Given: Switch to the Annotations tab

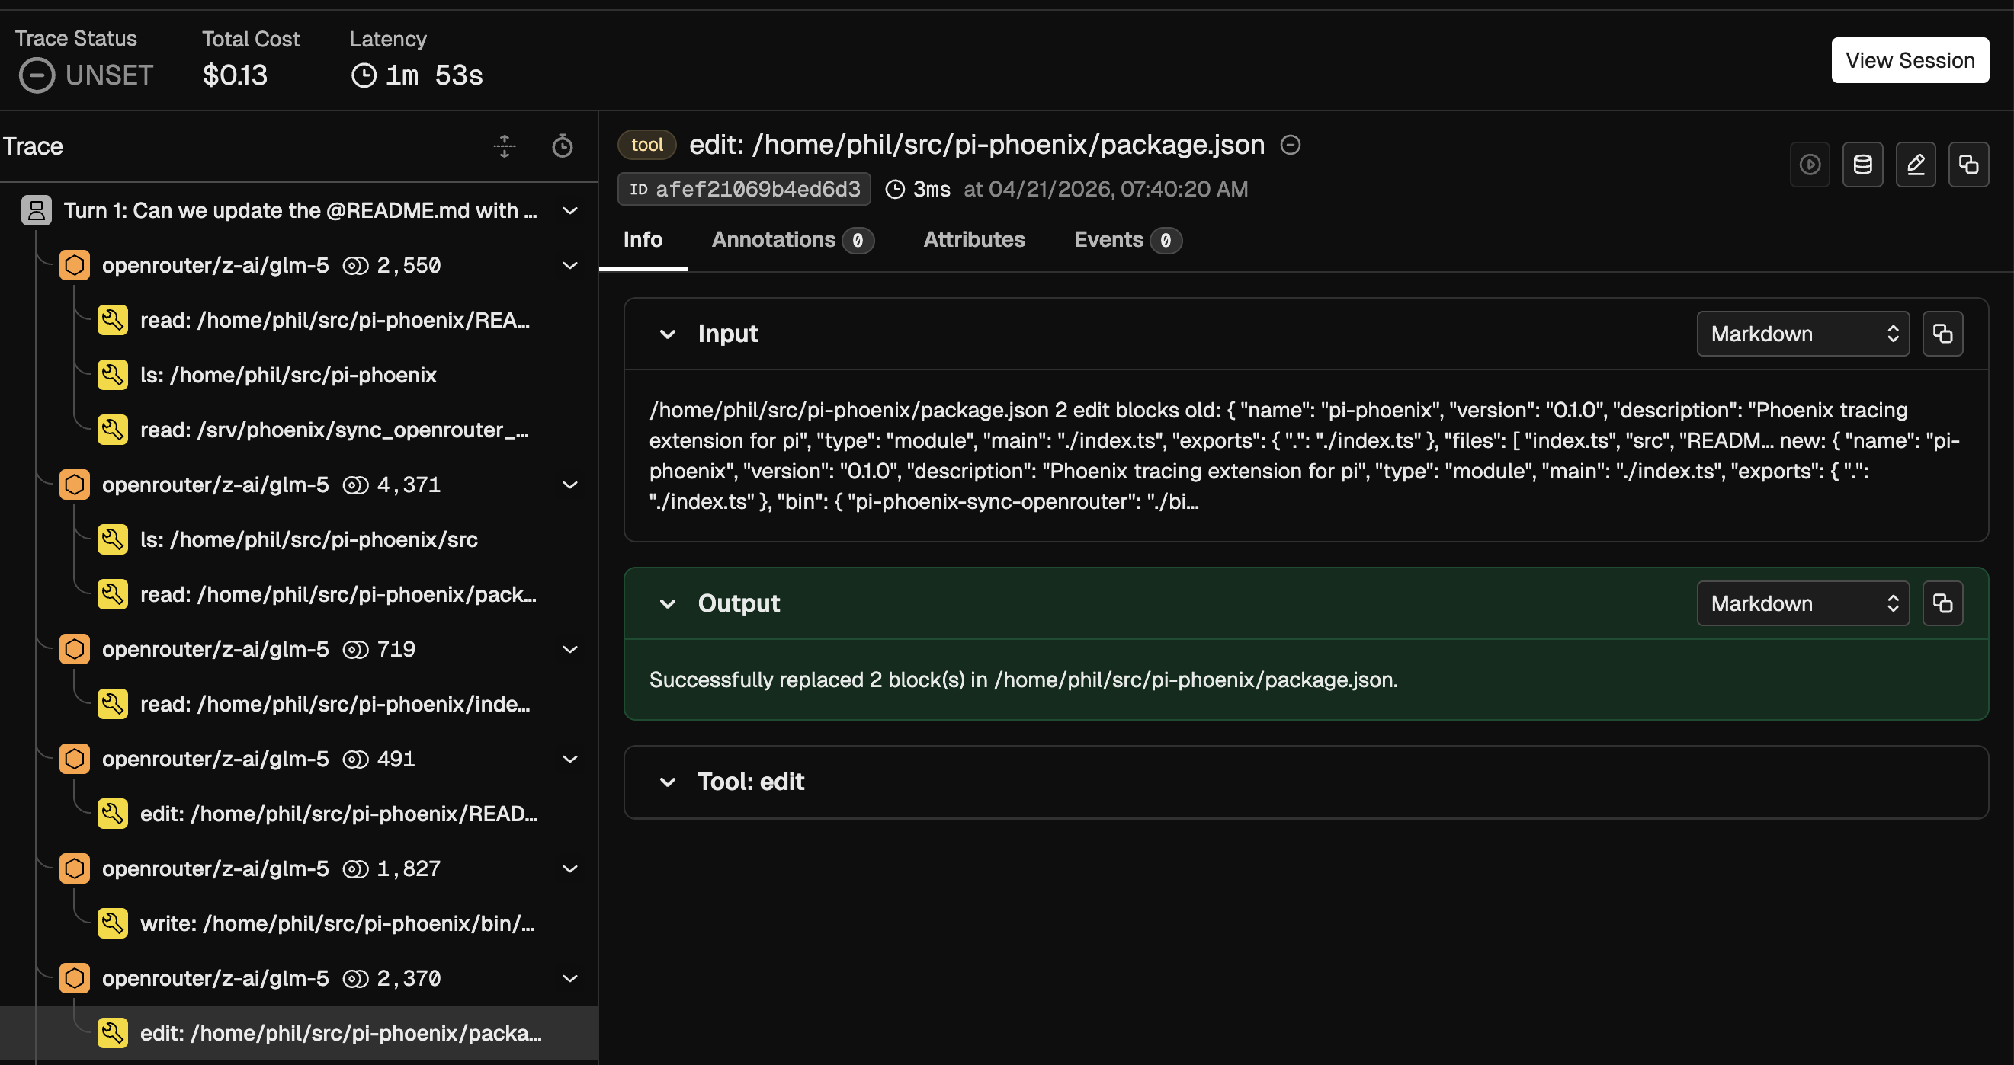Looking at the screenshot, I should point(792,240).
